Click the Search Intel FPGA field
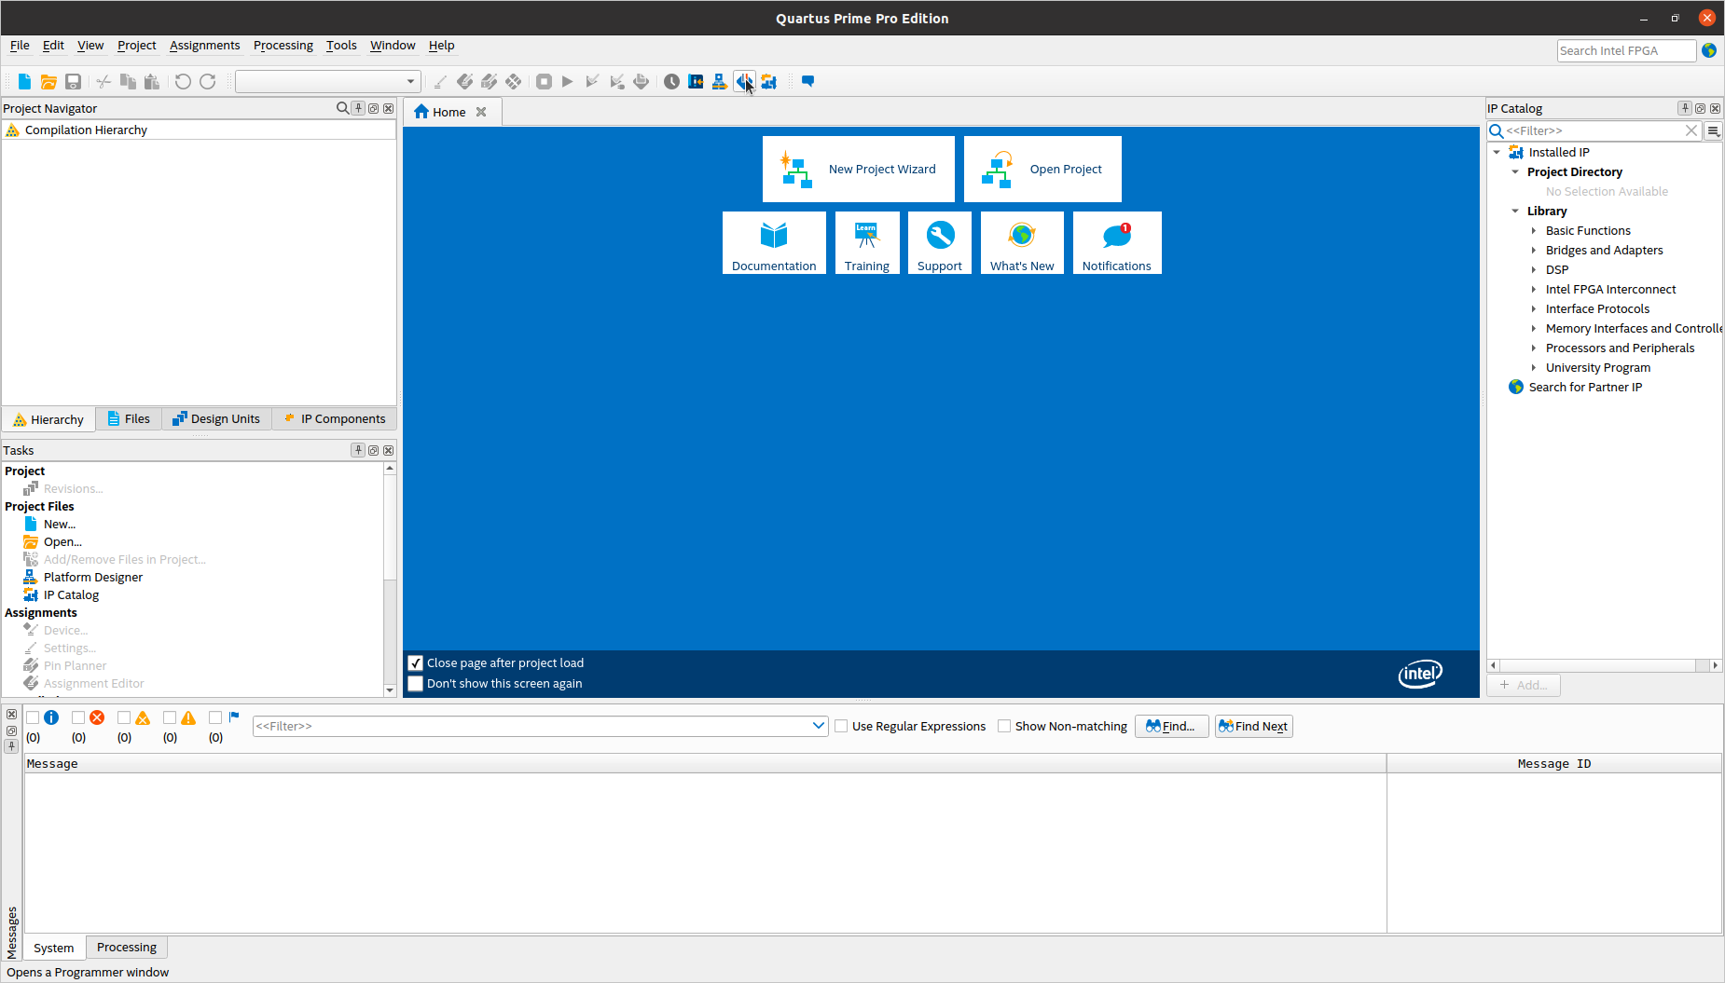 [1626, 50]
